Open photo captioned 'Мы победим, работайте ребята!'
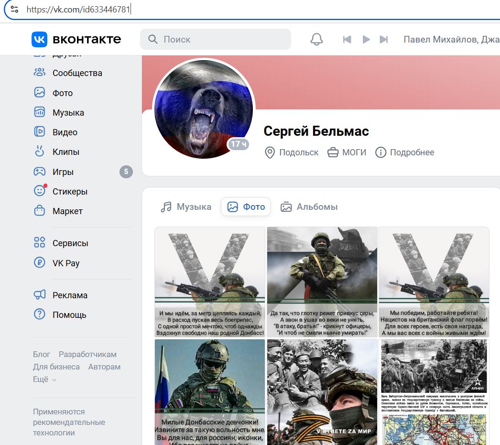The width and height of the screenshot is (500, 445). point(434,282)
